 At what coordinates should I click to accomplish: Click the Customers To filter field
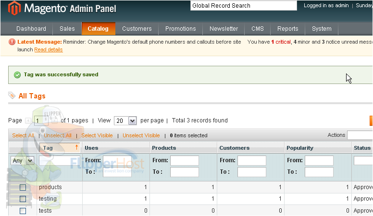252,172
